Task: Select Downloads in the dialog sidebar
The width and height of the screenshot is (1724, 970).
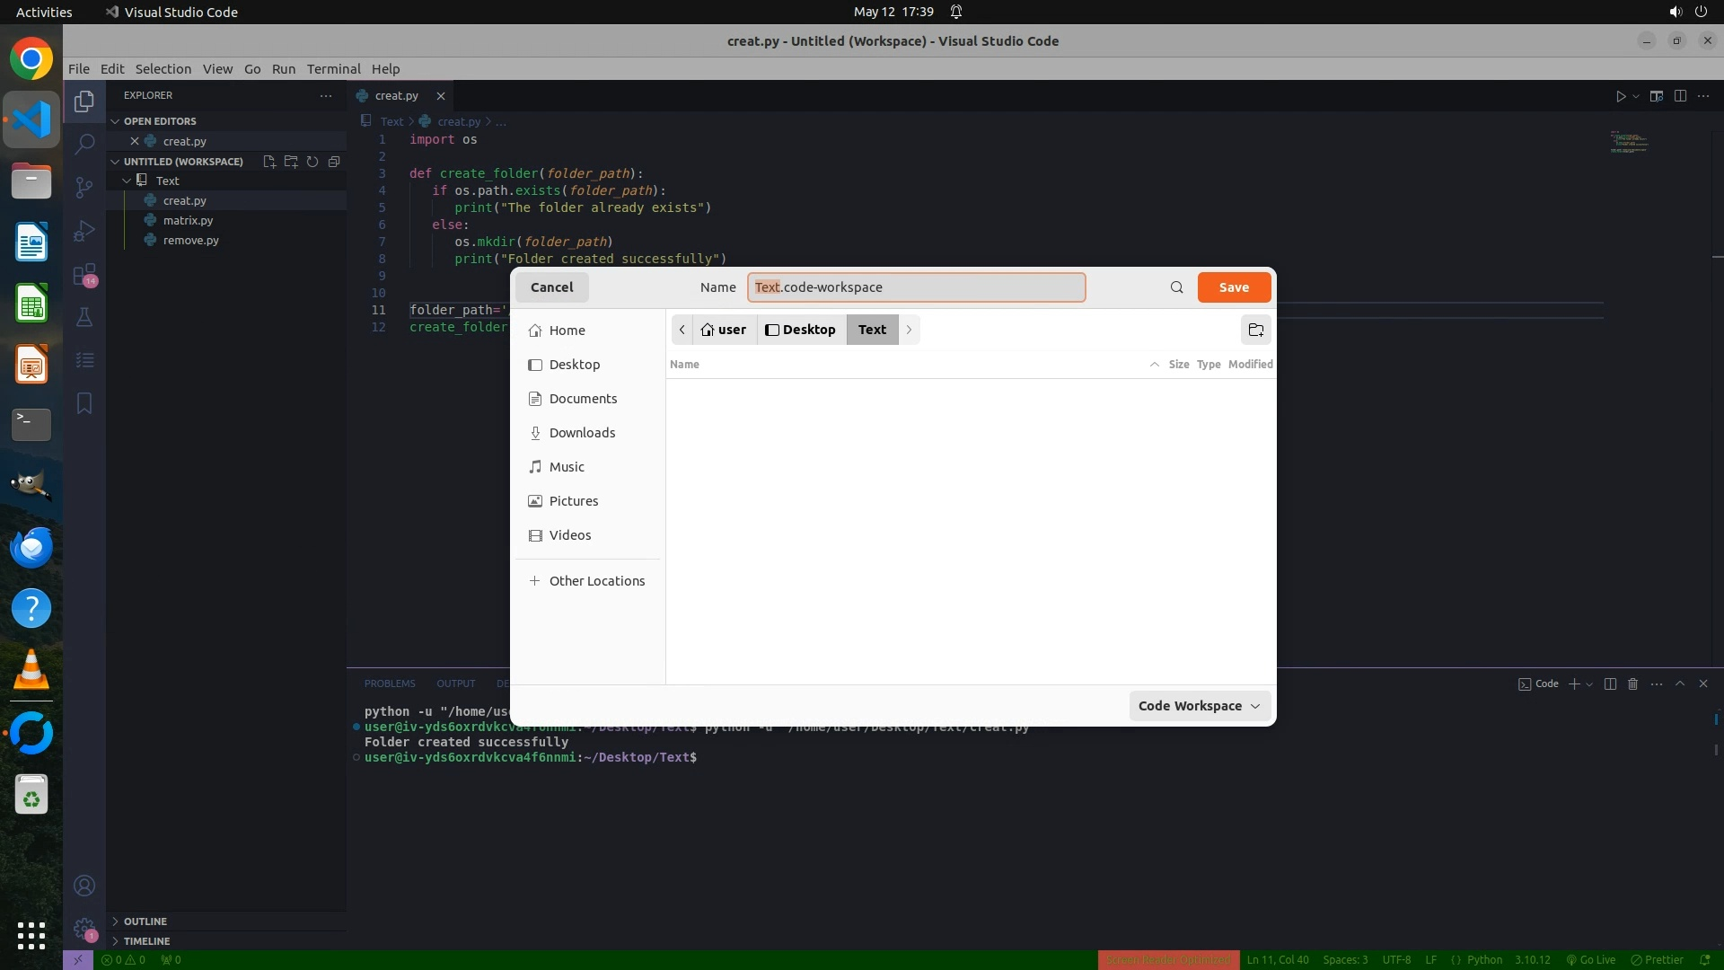Action: 582,433
